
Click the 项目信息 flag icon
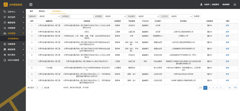[x=5, y=17]
